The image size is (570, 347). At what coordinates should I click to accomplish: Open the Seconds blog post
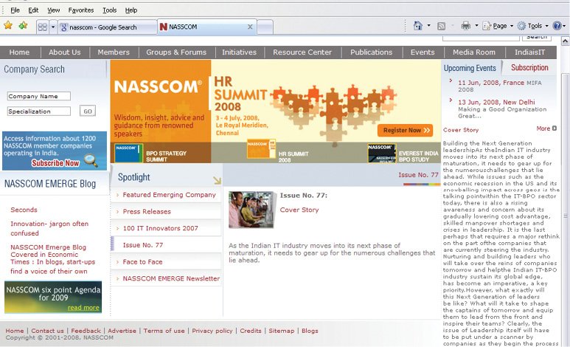[x=24, y=210]
